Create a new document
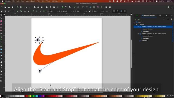The image size is (174, 98). [x=2, y=7]
